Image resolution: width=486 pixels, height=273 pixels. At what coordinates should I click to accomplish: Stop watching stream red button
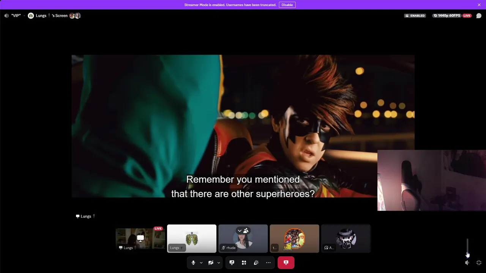(x=286, y=262)
